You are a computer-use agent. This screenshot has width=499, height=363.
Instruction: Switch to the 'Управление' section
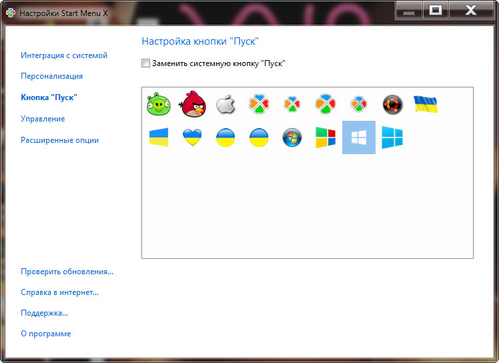point(43,119)
